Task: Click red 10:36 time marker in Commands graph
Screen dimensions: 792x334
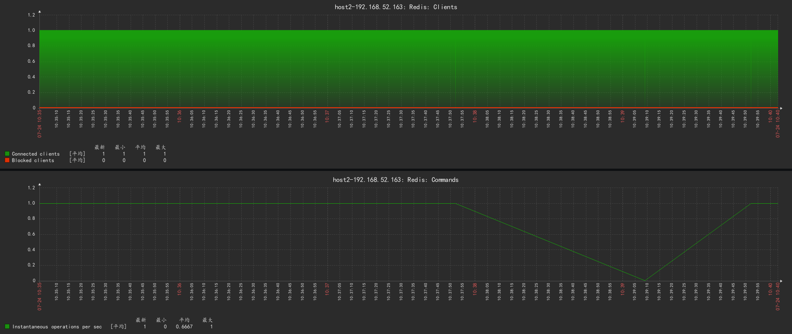Action: [180, 289]
